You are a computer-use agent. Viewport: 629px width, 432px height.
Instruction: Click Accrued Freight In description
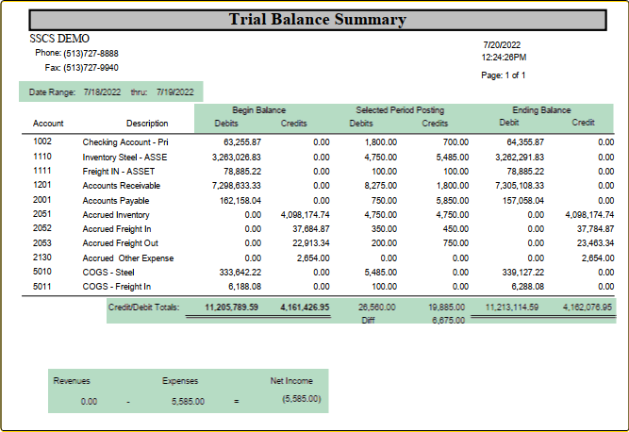[x=117, y=228]
